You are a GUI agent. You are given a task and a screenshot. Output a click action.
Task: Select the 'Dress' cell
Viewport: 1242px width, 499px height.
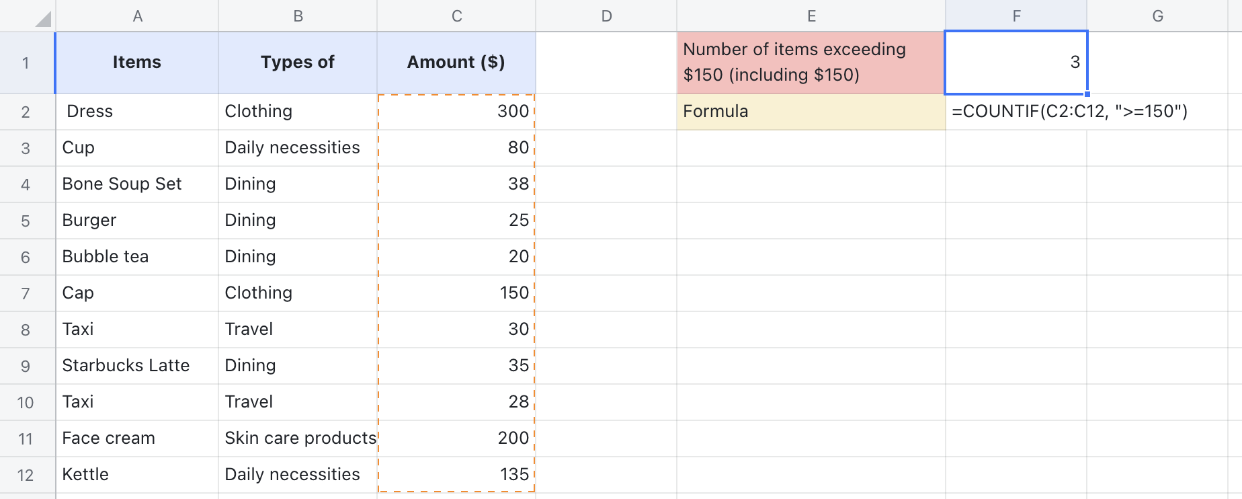coord(137,112)
